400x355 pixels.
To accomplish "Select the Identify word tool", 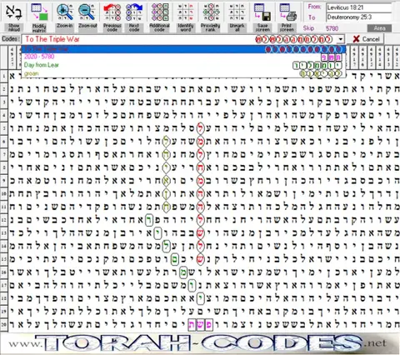I will click(x=185, y=12).
